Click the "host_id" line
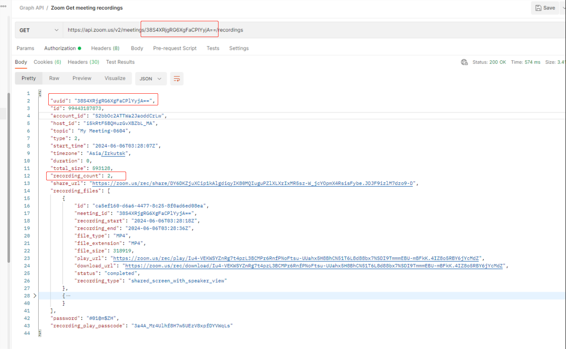 (104, 123)
